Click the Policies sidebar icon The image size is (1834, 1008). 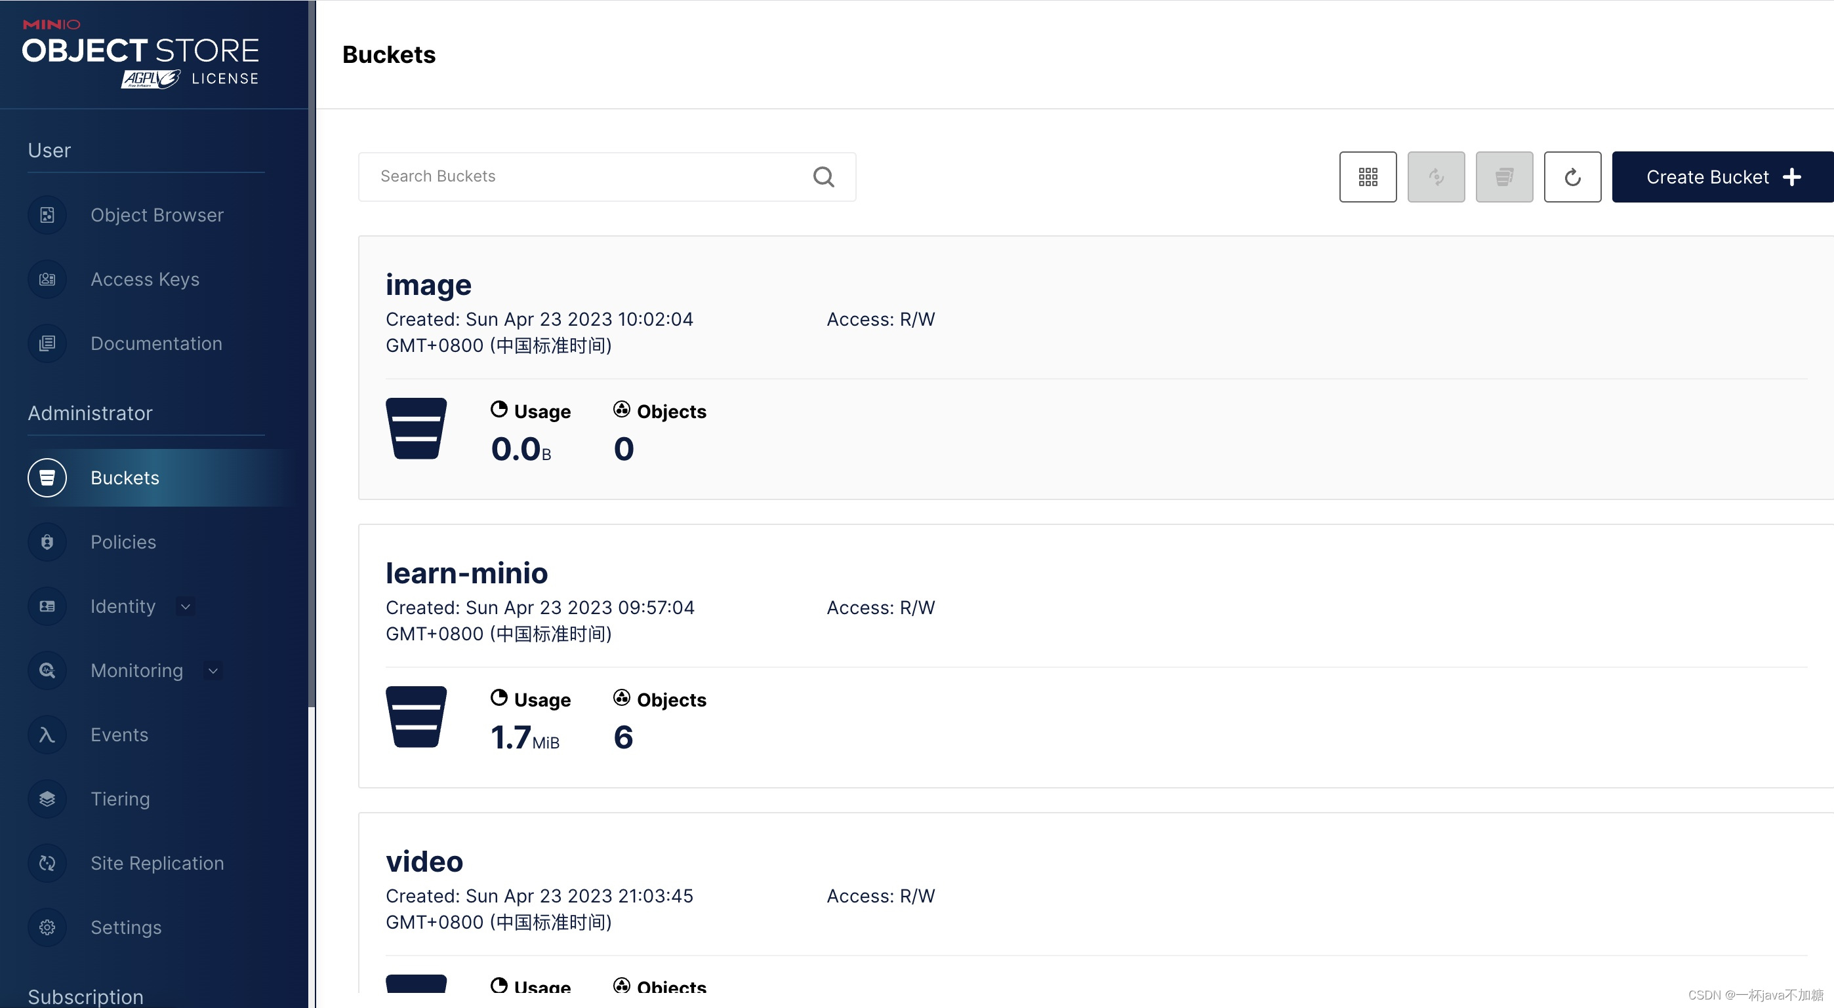point(47,541)
